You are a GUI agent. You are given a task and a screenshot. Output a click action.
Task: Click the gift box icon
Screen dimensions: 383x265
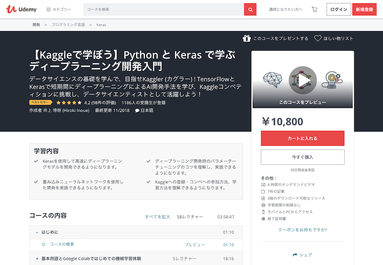[x=247, y=38]
